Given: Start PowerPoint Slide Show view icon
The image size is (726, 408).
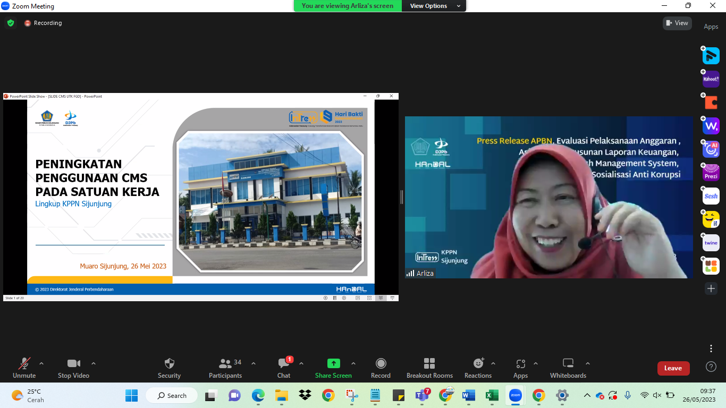Looking at the screenshot, I should click(393, 298).
